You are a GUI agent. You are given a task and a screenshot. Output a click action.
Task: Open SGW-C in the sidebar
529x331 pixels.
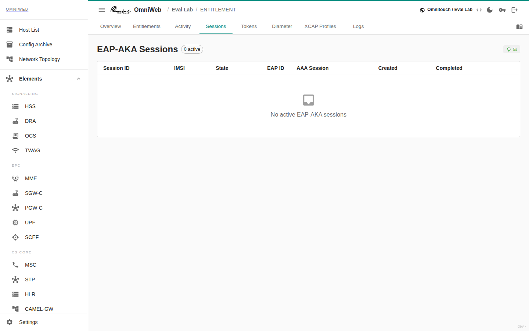(x=44, y=193)
